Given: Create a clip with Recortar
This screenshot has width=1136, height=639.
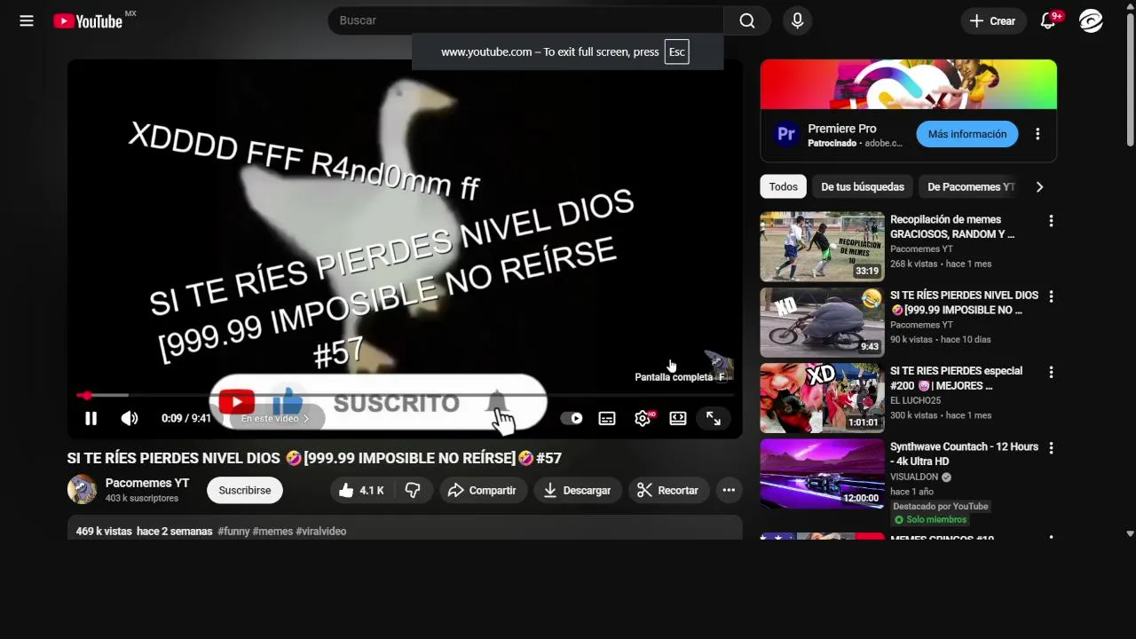Looking at the screenshot, I should point(667,490).
